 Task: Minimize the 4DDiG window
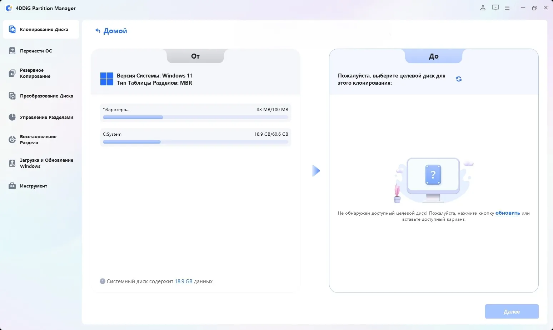(x=523, y=8)
